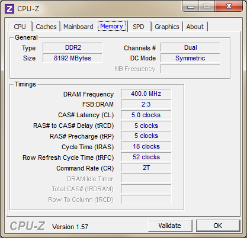This screenshot has height=238, width=247.
Task: Click the Command Rate 2T field
Action: (x=146, y=168)
